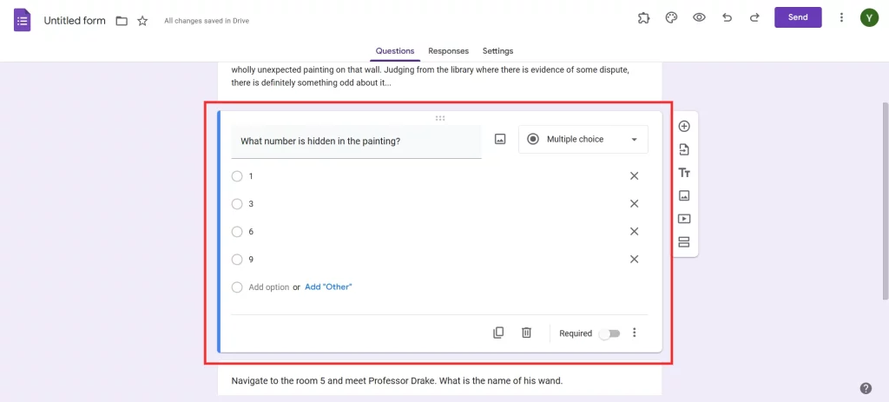Open the form's more options menu
This screenshot has height=402, width=889.
click(841, 17)
